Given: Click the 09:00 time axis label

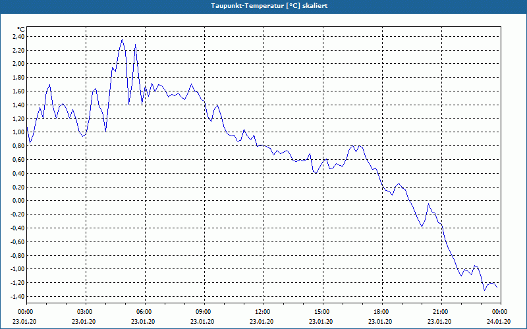Looking at the screenshot, I should tap(204, 312).
